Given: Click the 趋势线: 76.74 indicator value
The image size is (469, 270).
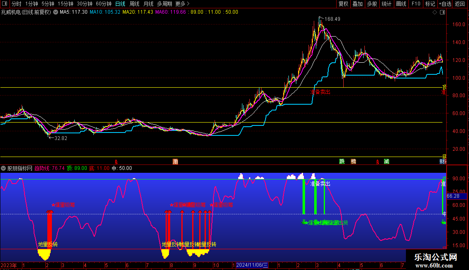Looking at the screenshot, I should [x=49, y=169].
